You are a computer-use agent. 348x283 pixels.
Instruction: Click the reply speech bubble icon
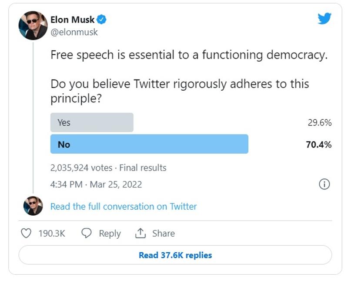(87, 234)
